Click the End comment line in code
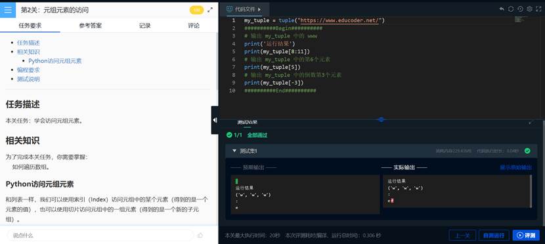545x244 pixels. click(x=280, y=91)
